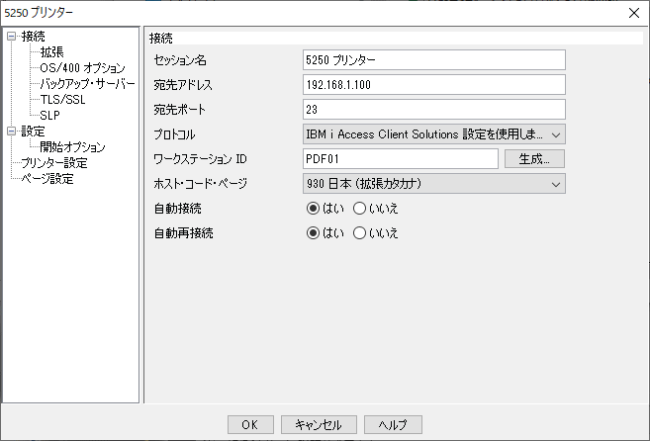650x441 pixels.
Task: Click the 生成... button
Action: (x=534, y=159)
